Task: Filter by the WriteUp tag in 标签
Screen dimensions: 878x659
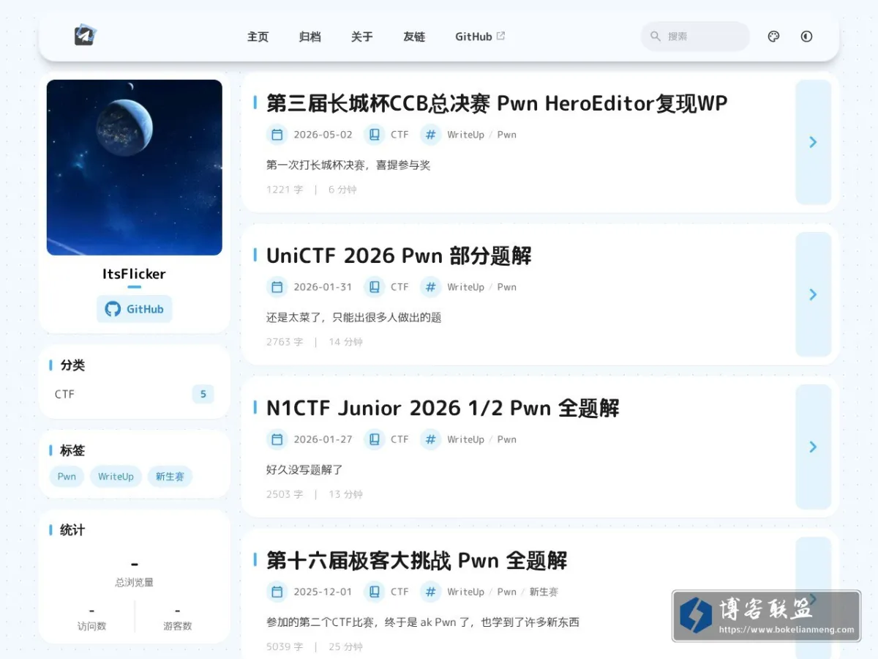Action: point(116,477)
